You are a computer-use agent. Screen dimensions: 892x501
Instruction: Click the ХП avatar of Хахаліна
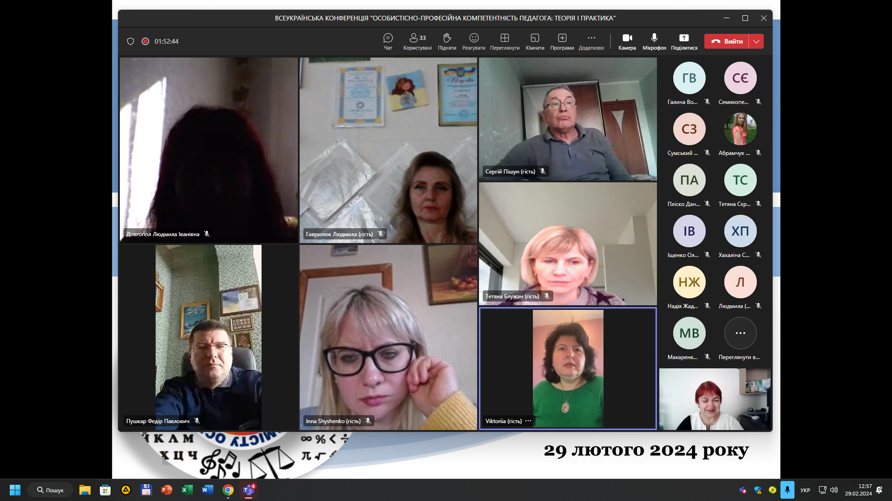coord(740,231)
